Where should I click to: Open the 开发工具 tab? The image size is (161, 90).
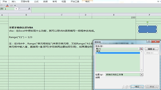(x=75, y=1)
